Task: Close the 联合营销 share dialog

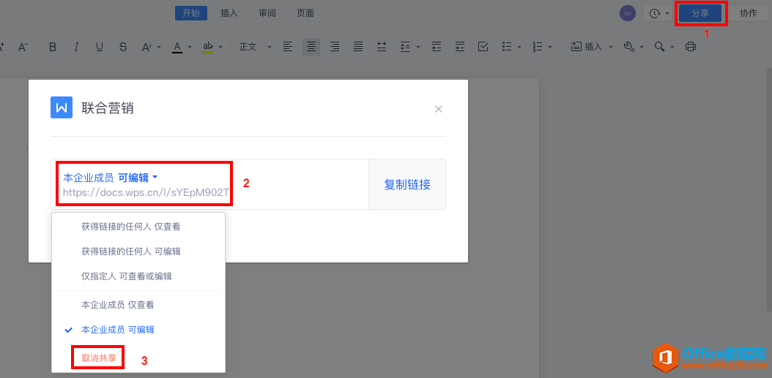Action: 439,109
